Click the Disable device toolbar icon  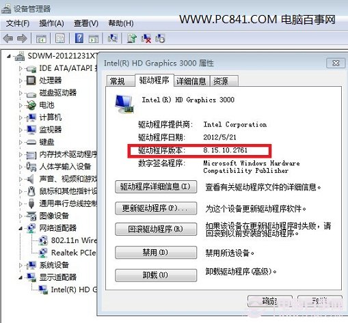[x=160, y=38]
